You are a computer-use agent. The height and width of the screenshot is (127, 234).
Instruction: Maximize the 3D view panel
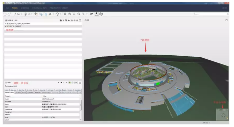click(x=226, y=20)
